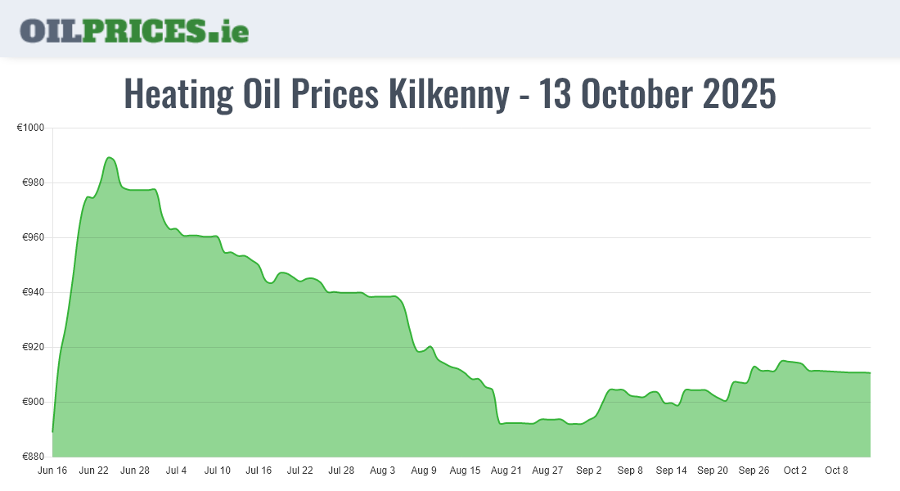Click the Aug 21 x-axis label

[506, 471]
